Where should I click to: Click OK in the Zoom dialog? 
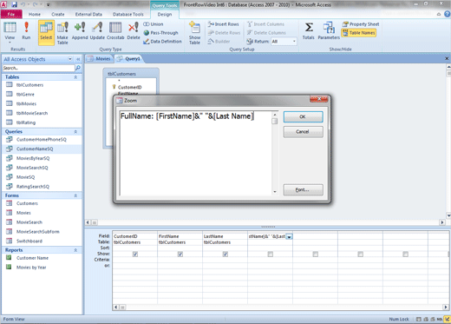click(303, 116)
